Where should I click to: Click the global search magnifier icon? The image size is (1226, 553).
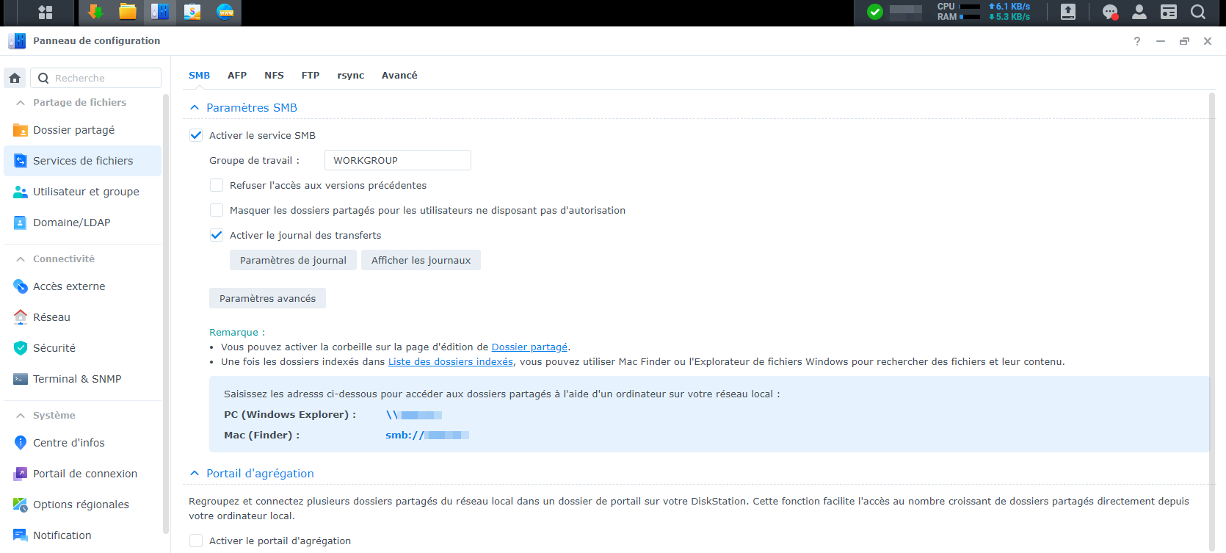[1198, 12]
